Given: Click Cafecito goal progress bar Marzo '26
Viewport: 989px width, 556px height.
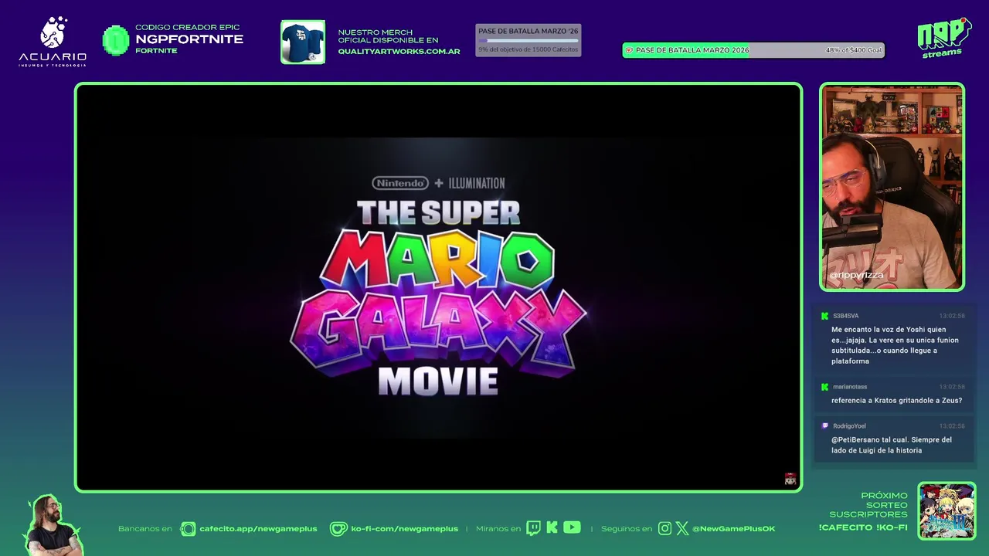Looking at the screenshot, I should 528,40.
